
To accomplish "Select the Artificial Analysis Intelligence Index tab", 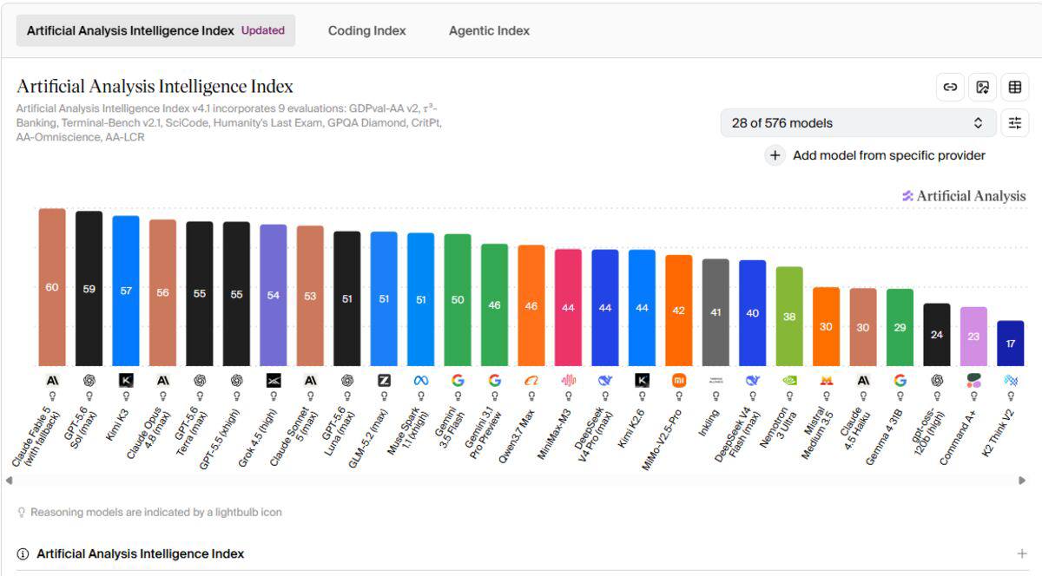I will [x=155, y=30].
